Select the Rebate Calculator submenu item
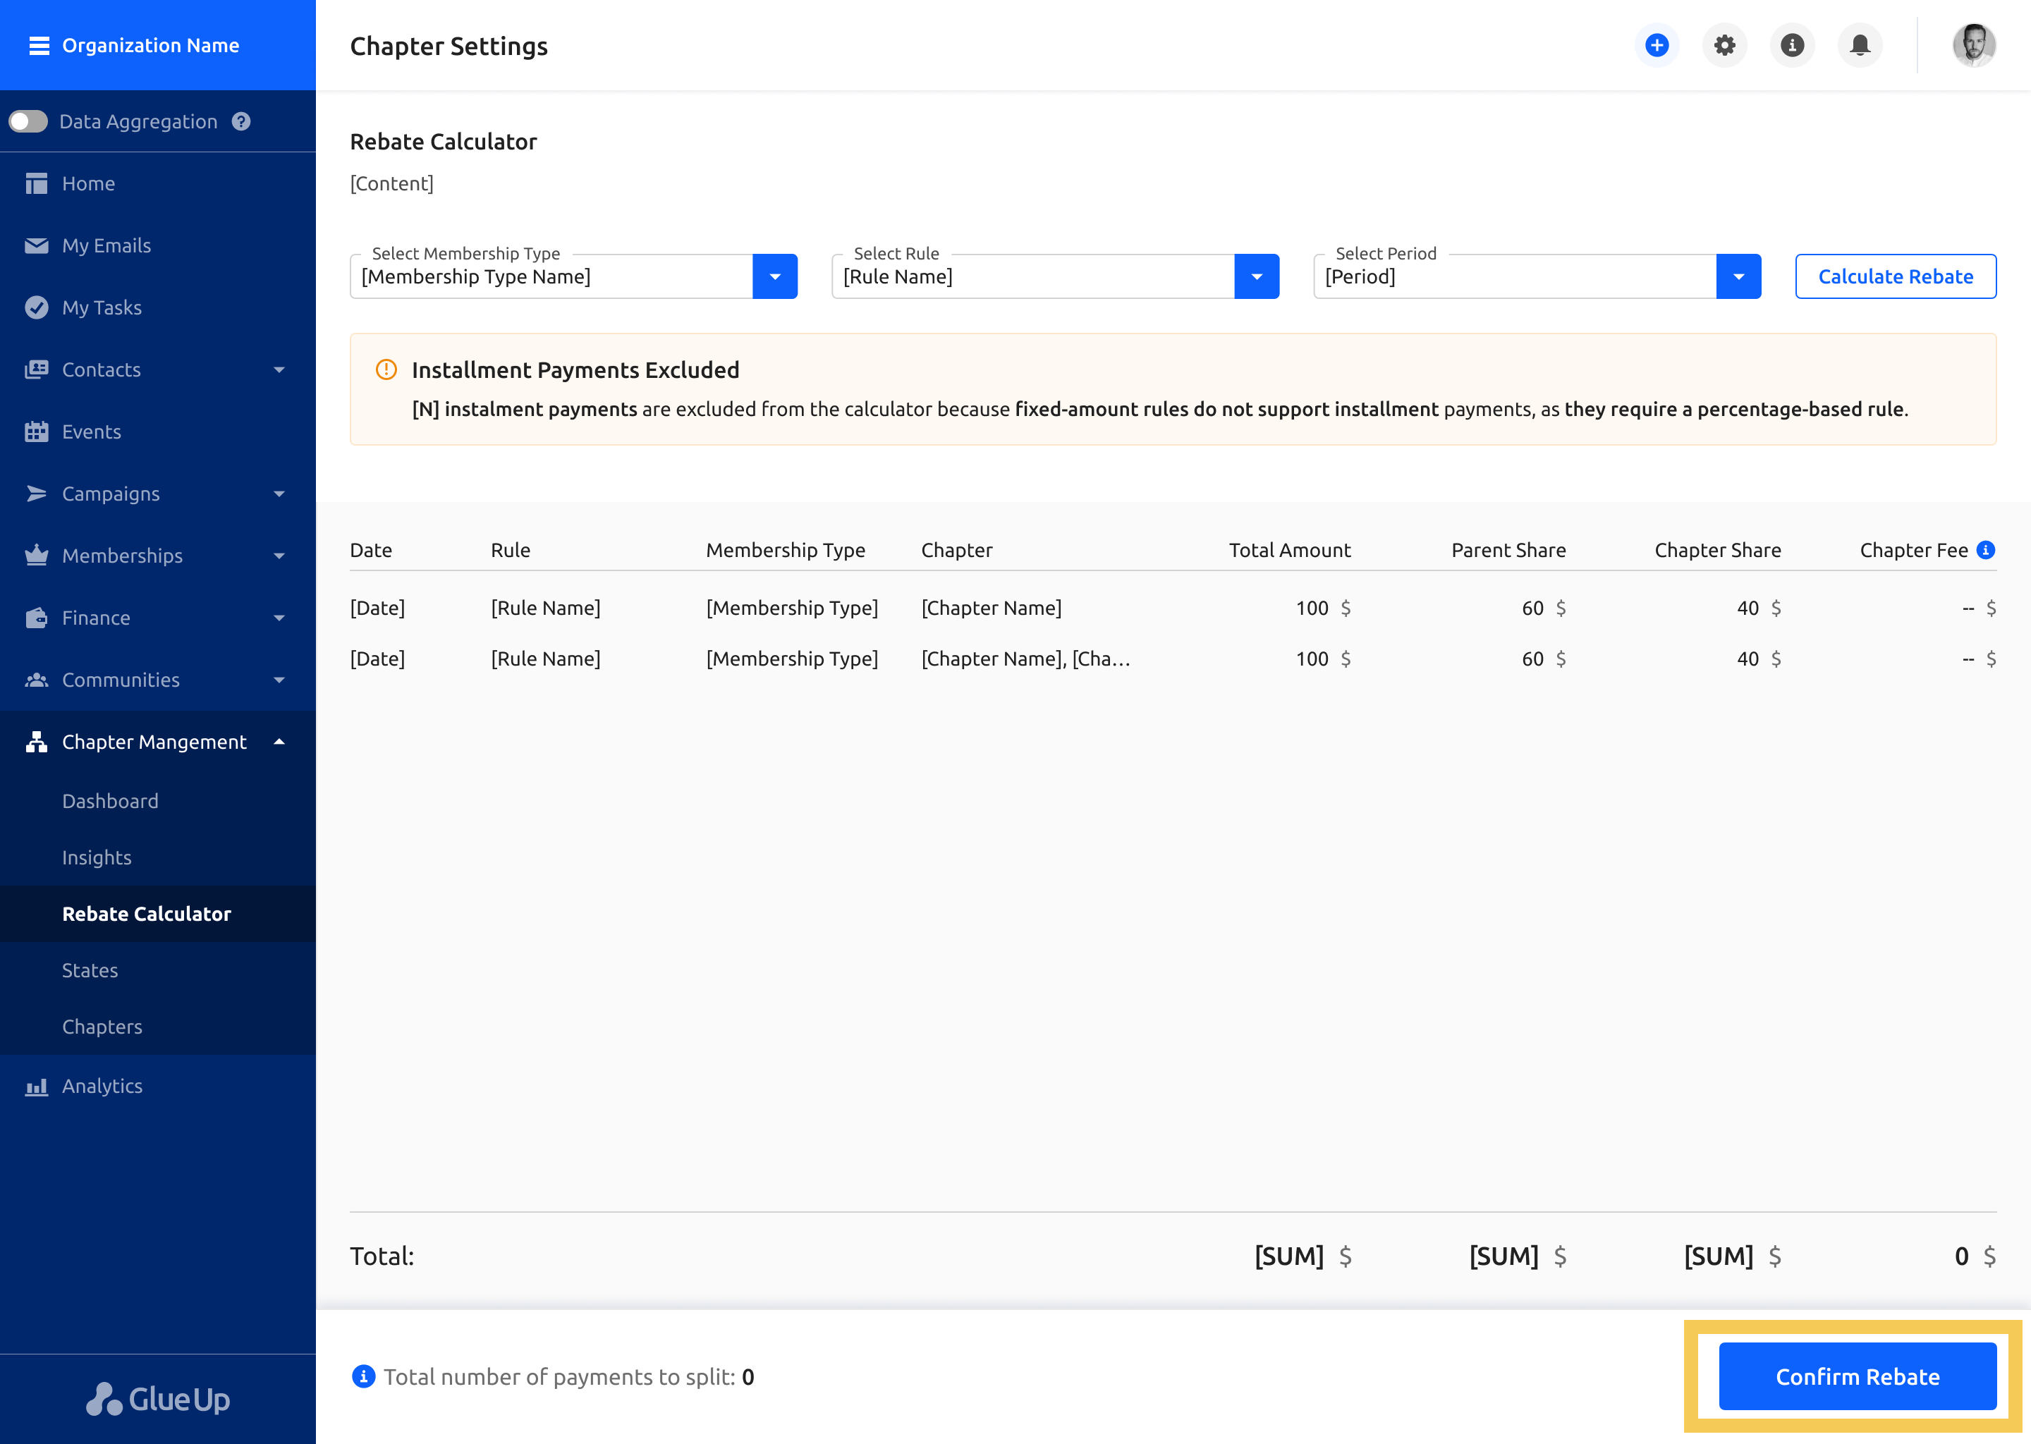 (x=147, y=914)
